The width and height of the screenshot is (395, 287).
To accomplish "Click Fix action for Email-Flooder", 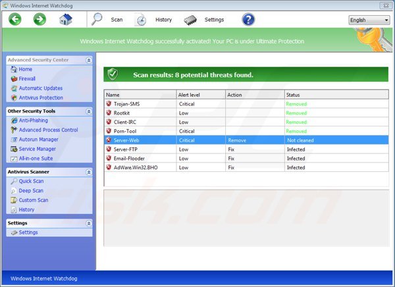I will click(x=231, y=159).
